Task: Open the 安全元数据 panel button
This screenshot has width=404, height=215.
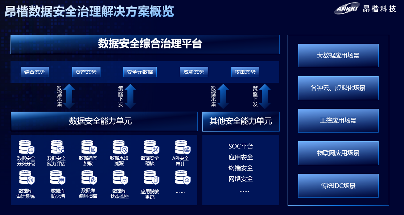Action: [x=140, y=72]
